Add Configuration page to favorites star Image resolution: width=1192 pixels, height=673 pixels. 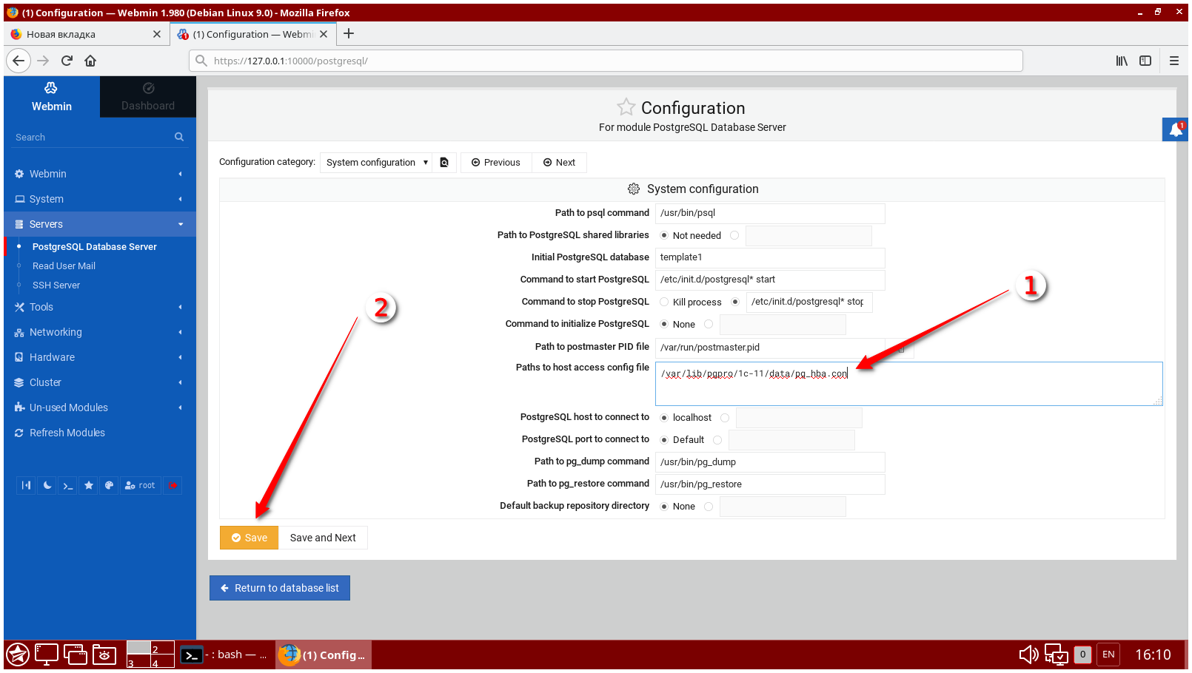pyautogui.click(x=626, y=107)
